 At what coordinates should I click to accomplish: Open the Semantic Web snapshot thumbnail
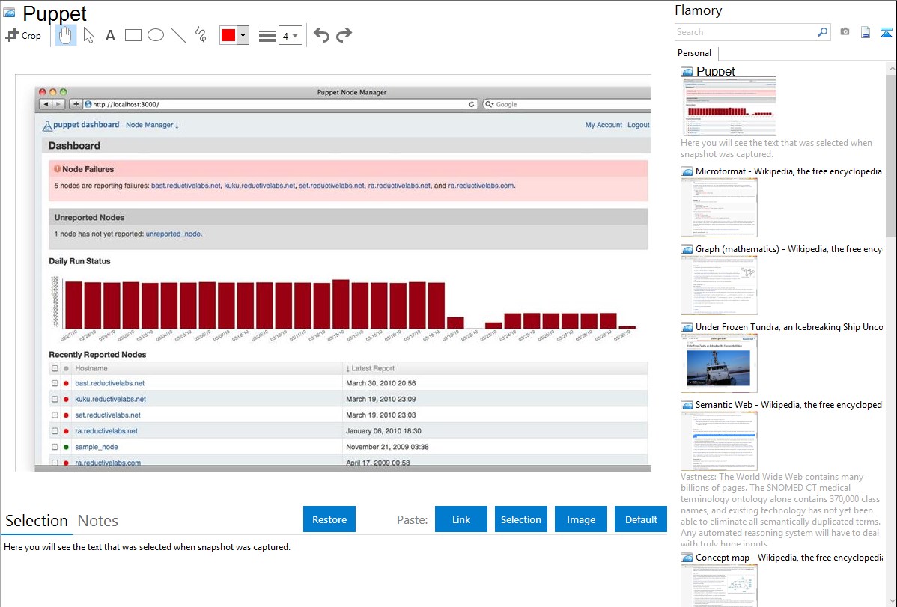(x=719, y=441)
